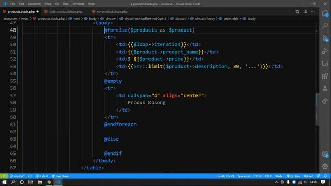Click line number 61 in the gutter
This screenshot has height=186, width=331.
click(13, 125)
